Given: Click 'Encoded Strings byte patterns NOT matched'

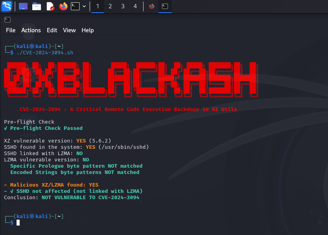Looking at the screenshot, I should click(x=75, y=172).
